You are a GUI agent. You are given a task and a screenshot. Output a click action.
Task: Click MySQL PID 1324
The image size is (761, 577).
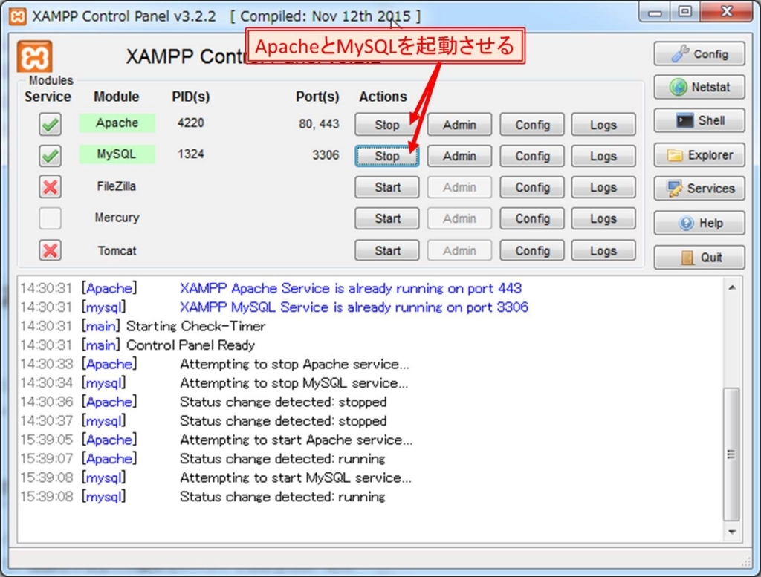pyautogui.click(x=191, y=154)
